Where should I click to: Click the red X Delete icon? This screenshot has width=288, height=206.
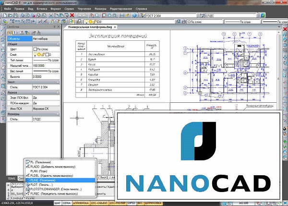tap(72, 15)
